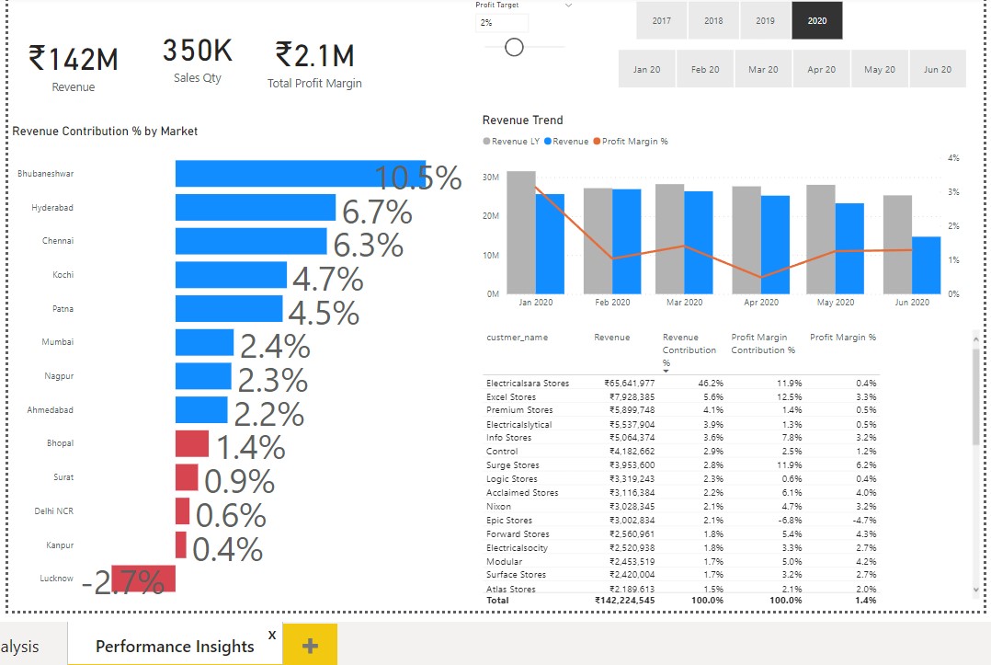Viewport: 991px width, 665px height.
Task: Switch to the Performance Insights tab
Action: pos(175,646)
